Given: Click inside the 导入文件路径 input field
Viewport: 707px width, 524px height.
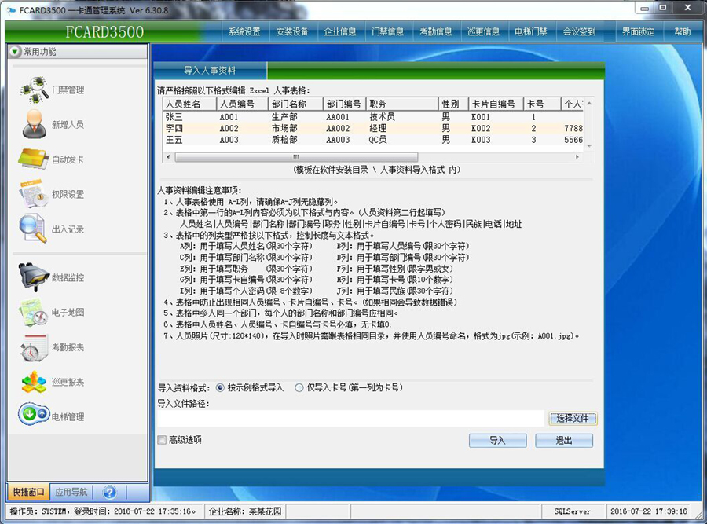Looking at the screenshot, I should tap(353, 418).
